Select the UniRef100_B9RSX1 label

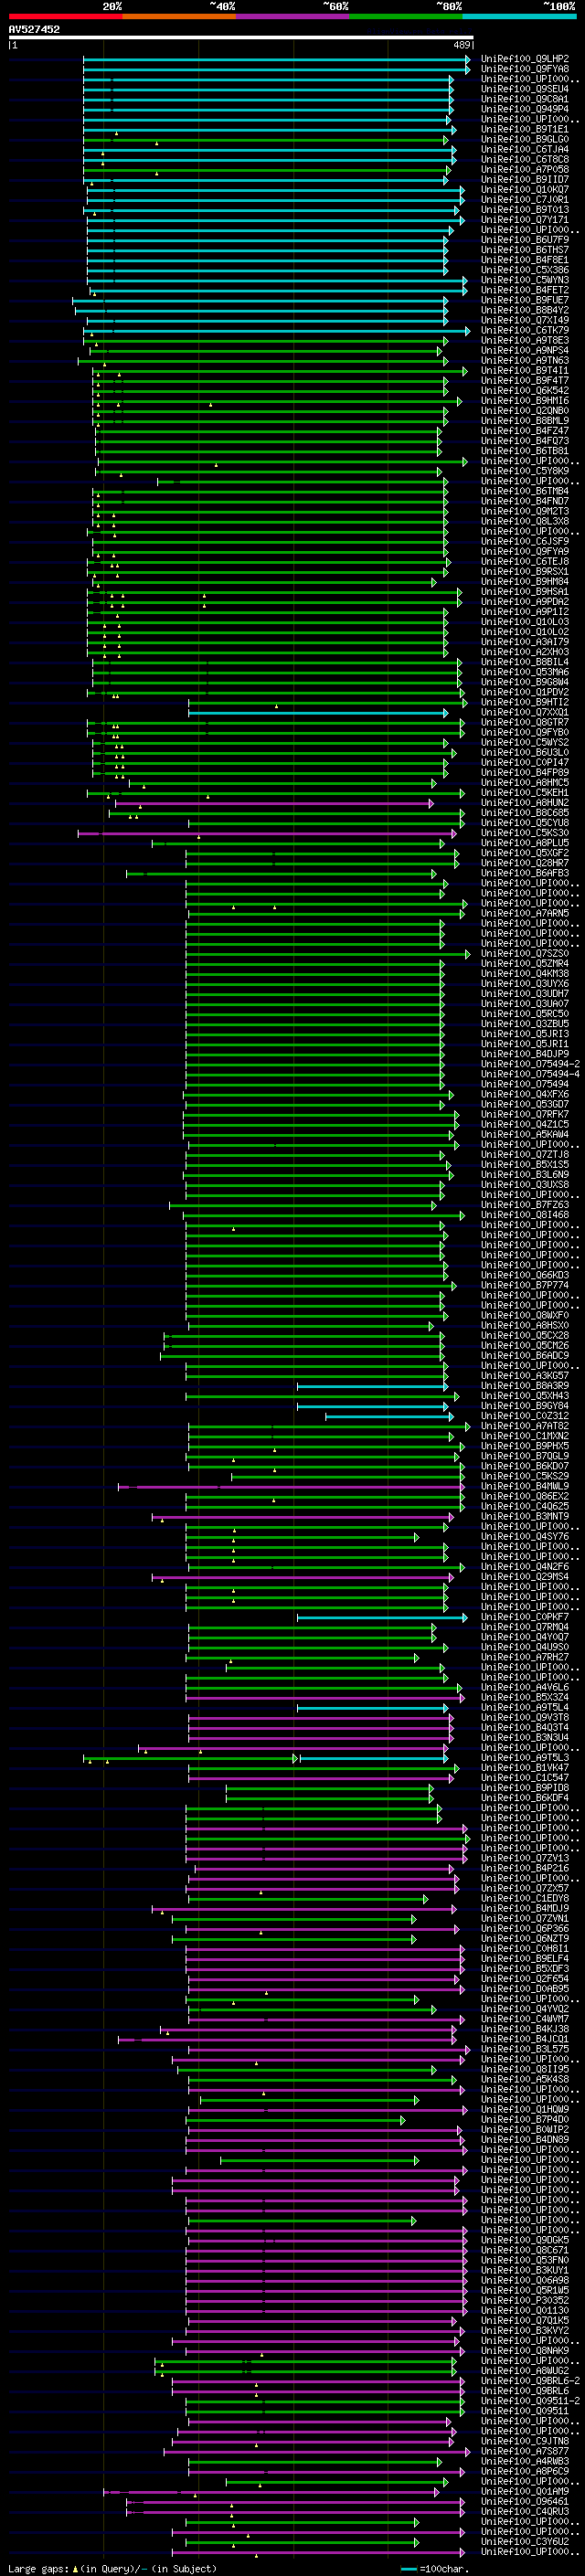tap(525, 572)
